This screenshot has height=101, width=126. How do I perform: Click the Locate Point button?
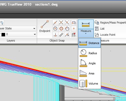tap(105, 35)
